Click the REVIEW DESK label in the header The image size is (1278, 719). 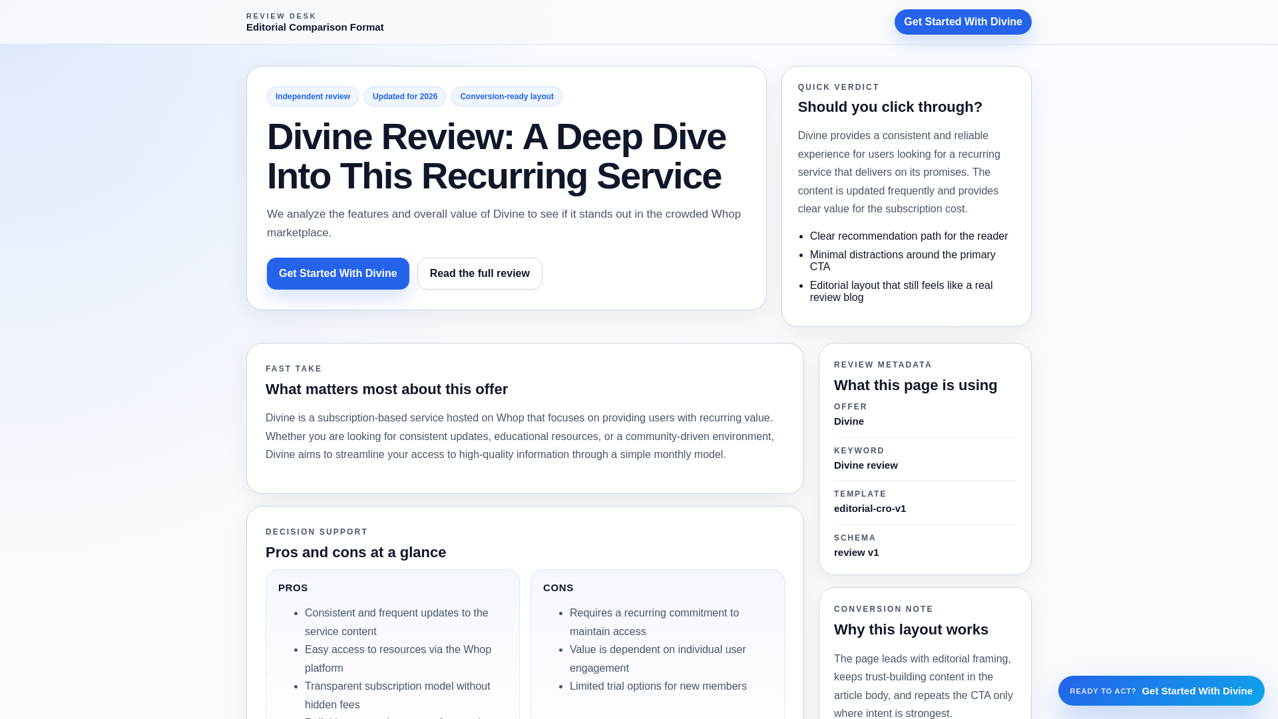tap(282, 16)
